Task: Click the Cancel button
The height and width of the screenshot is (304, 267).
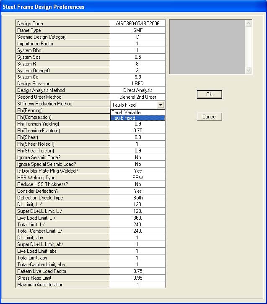Action: 209,117
